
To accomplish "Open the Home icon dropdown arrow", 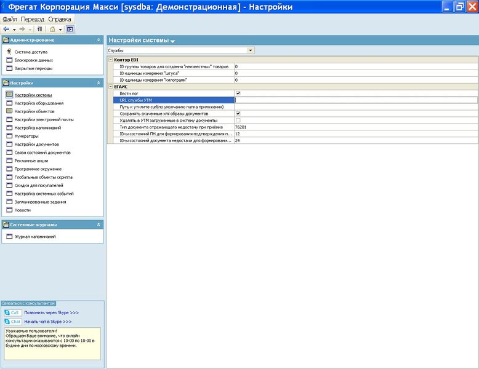I will [x=60, y=30].
